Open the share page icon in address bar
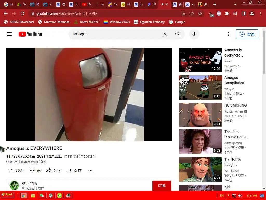 (x=192, y=14)
